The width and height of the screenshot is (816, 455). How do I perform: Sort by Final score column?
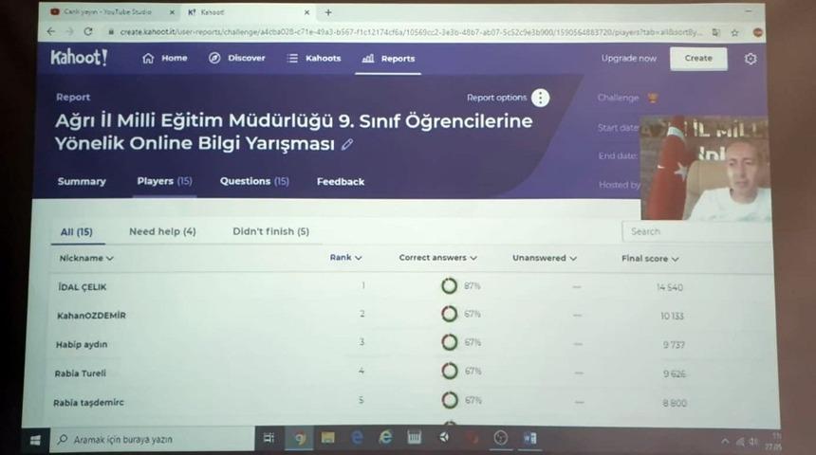coord(650,259)
